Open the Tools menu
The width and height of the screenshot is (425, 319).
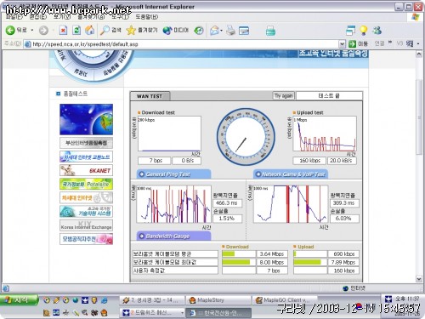click(120, 17)
